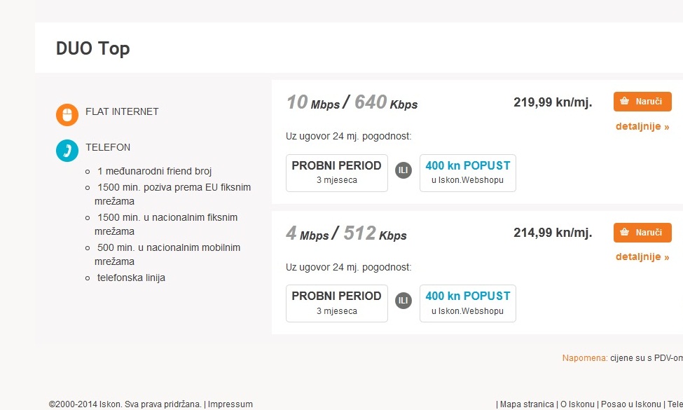Click the FLAT INTERNET label

tap(122, 111)
